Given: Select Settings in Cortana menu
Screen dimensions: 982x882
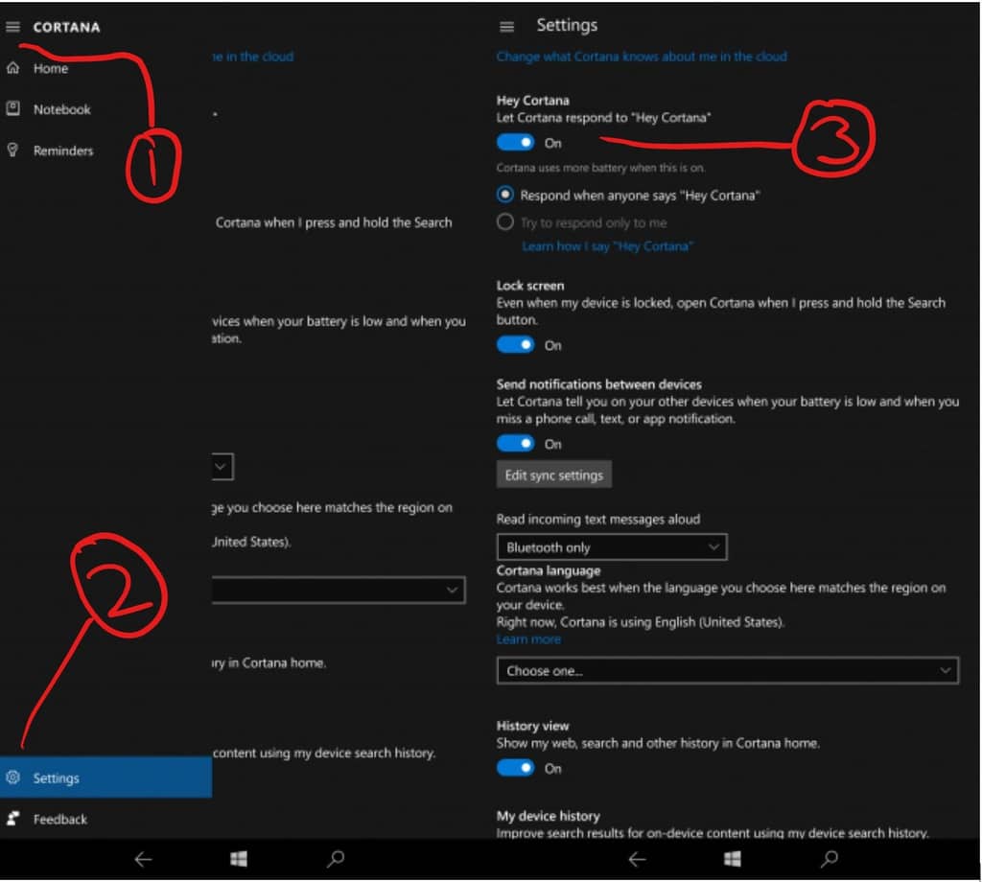Looking at the screenshot, I should (x=105, y=778).
